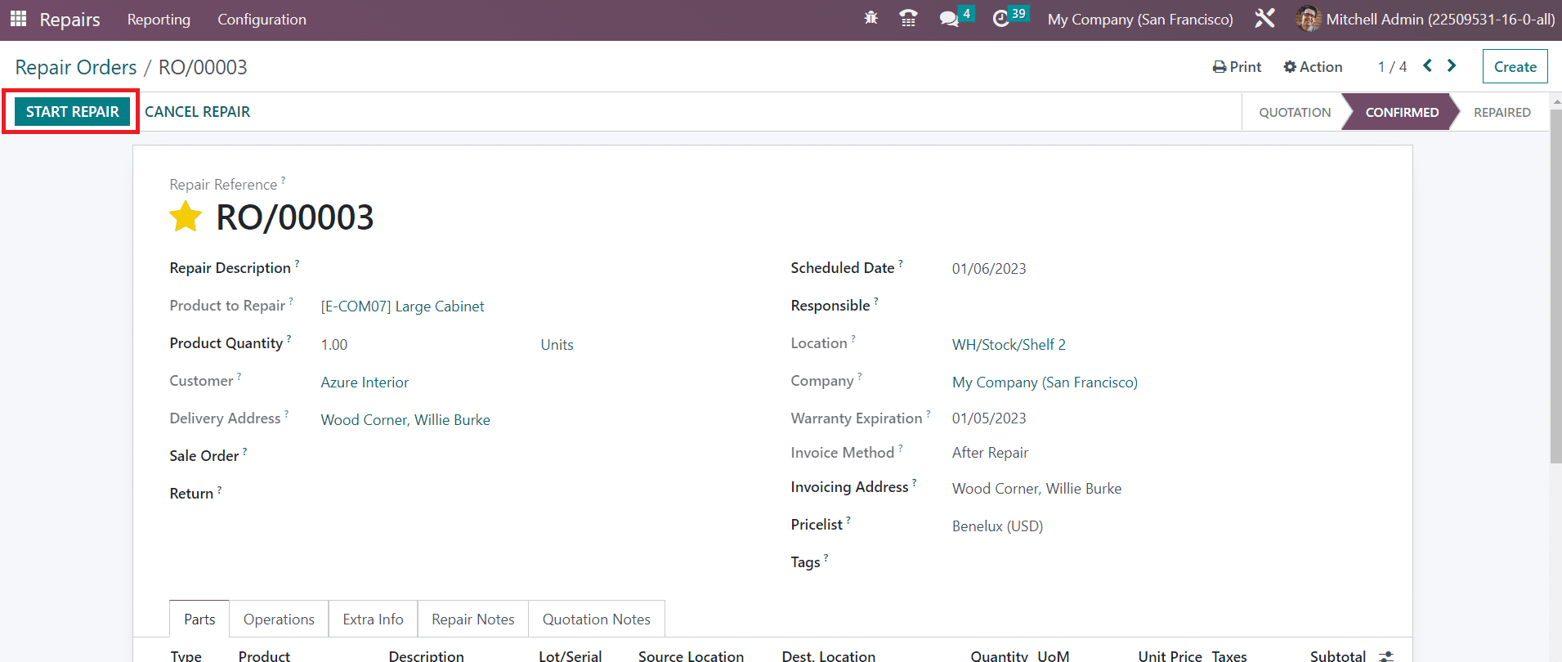Click the pager counter 1 / 4
This screenshot has width=1562, height=662.
(1392, 67)
